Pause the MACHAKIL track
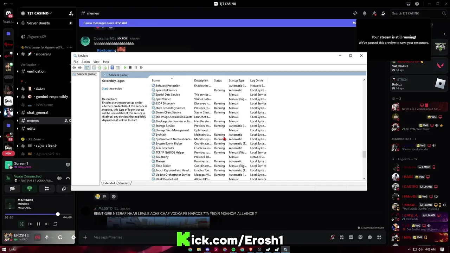 pyautogui.click(x=38, y=224)
